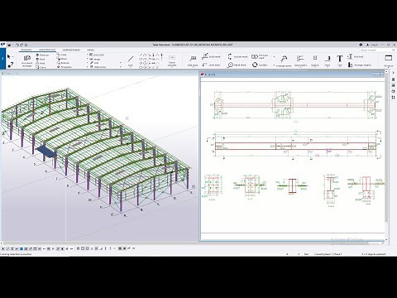Select the Line drawing tool
The height and width of the screenshot is (298, 397).
[x=131, y=60]
